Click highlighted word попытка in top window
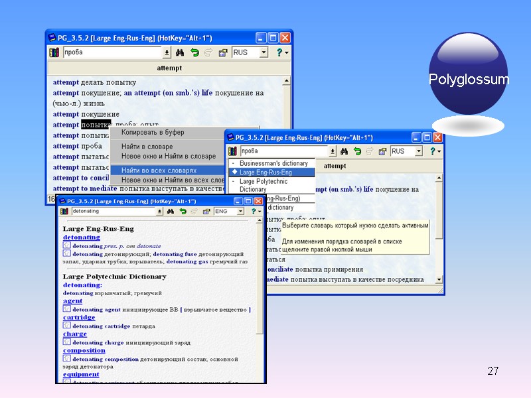Image resolution: width=531 pixels, height=398 pixels. coord(96,125)
